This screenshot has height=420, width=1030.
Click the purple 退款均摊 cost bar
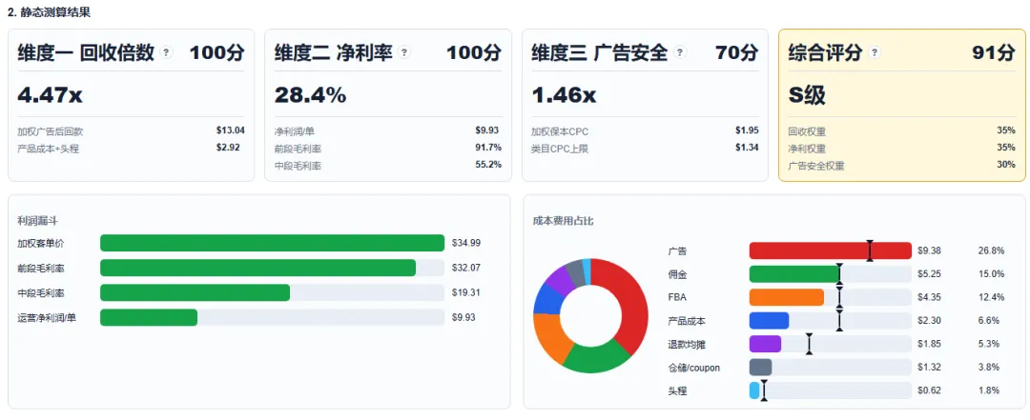pyautogui.click(x=765, y=344)
